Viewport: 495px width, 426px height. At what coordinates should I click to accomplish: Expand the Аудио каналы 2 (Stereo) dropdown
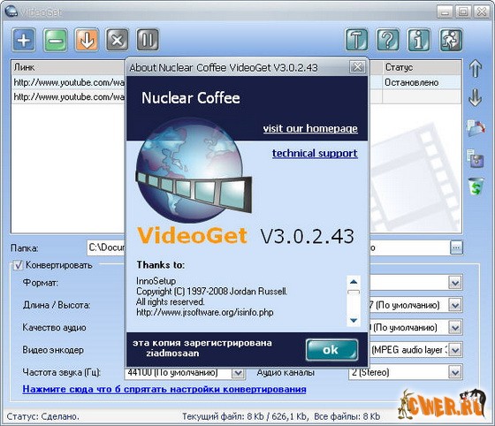pyautogui.click(x=455, y=373)
